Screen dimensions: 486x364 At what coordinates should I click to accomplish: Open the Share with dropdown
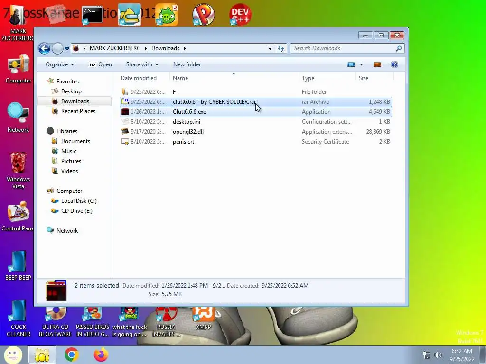click(x=142, y=64)
